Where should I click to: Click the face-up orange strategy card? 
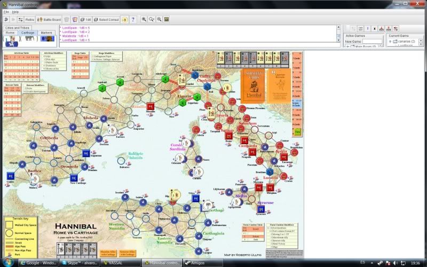[x=279, y=85]
